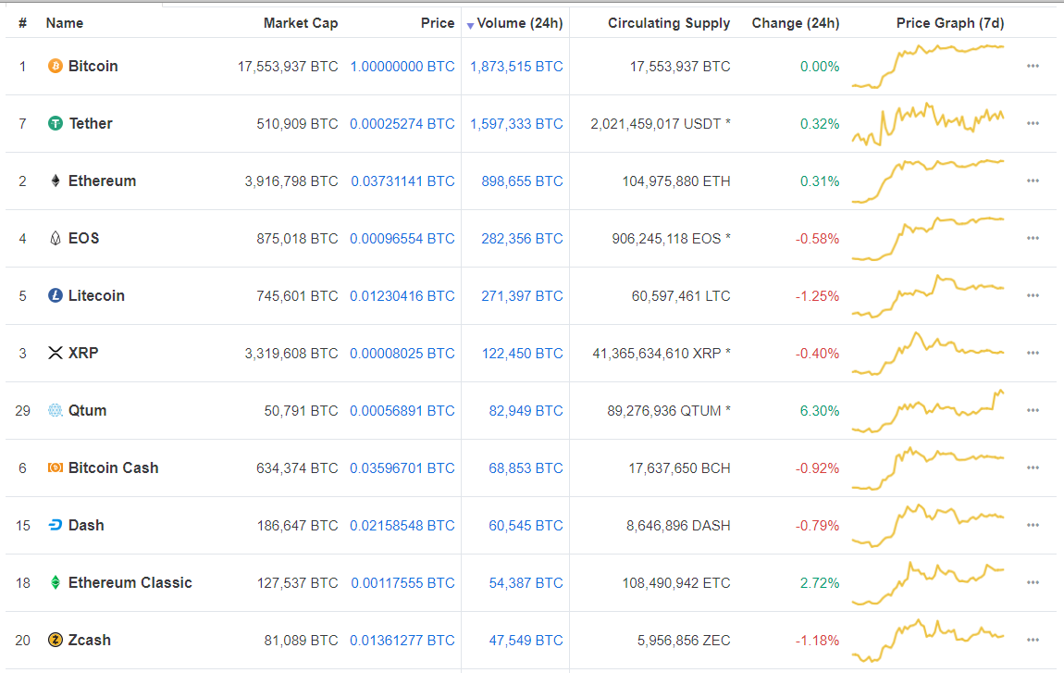Viewport: 1064px width, 673px height.
Task: Click the green Tether logo icon
Action: point(56,124)
